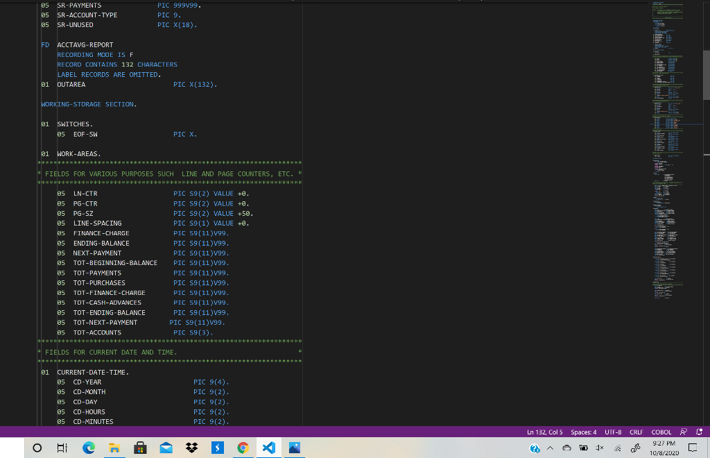Check battery status via tray icon
The height and width of the screenshot is (458, 710).
click(x=583, y=448)
